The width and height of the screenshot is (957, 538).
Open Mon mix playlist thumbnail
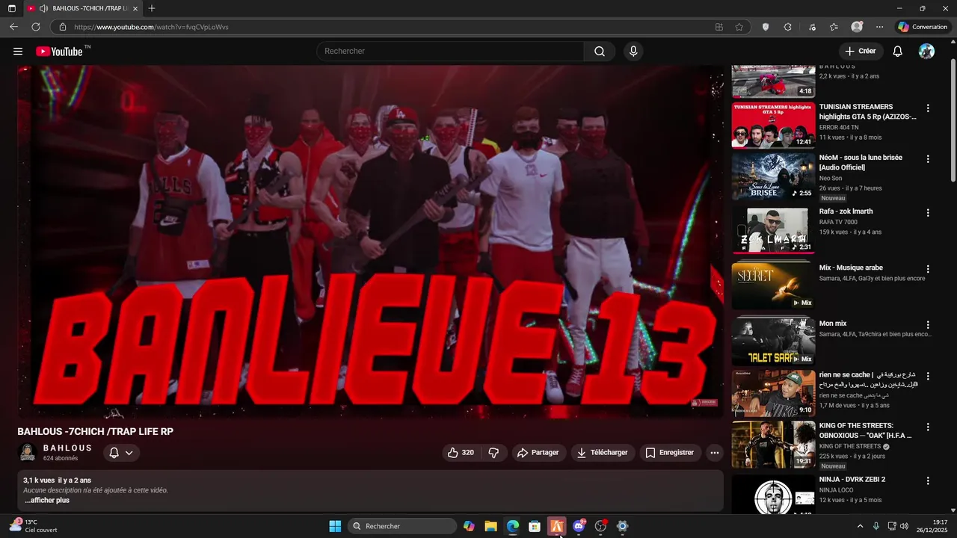(x=773, y=342)
